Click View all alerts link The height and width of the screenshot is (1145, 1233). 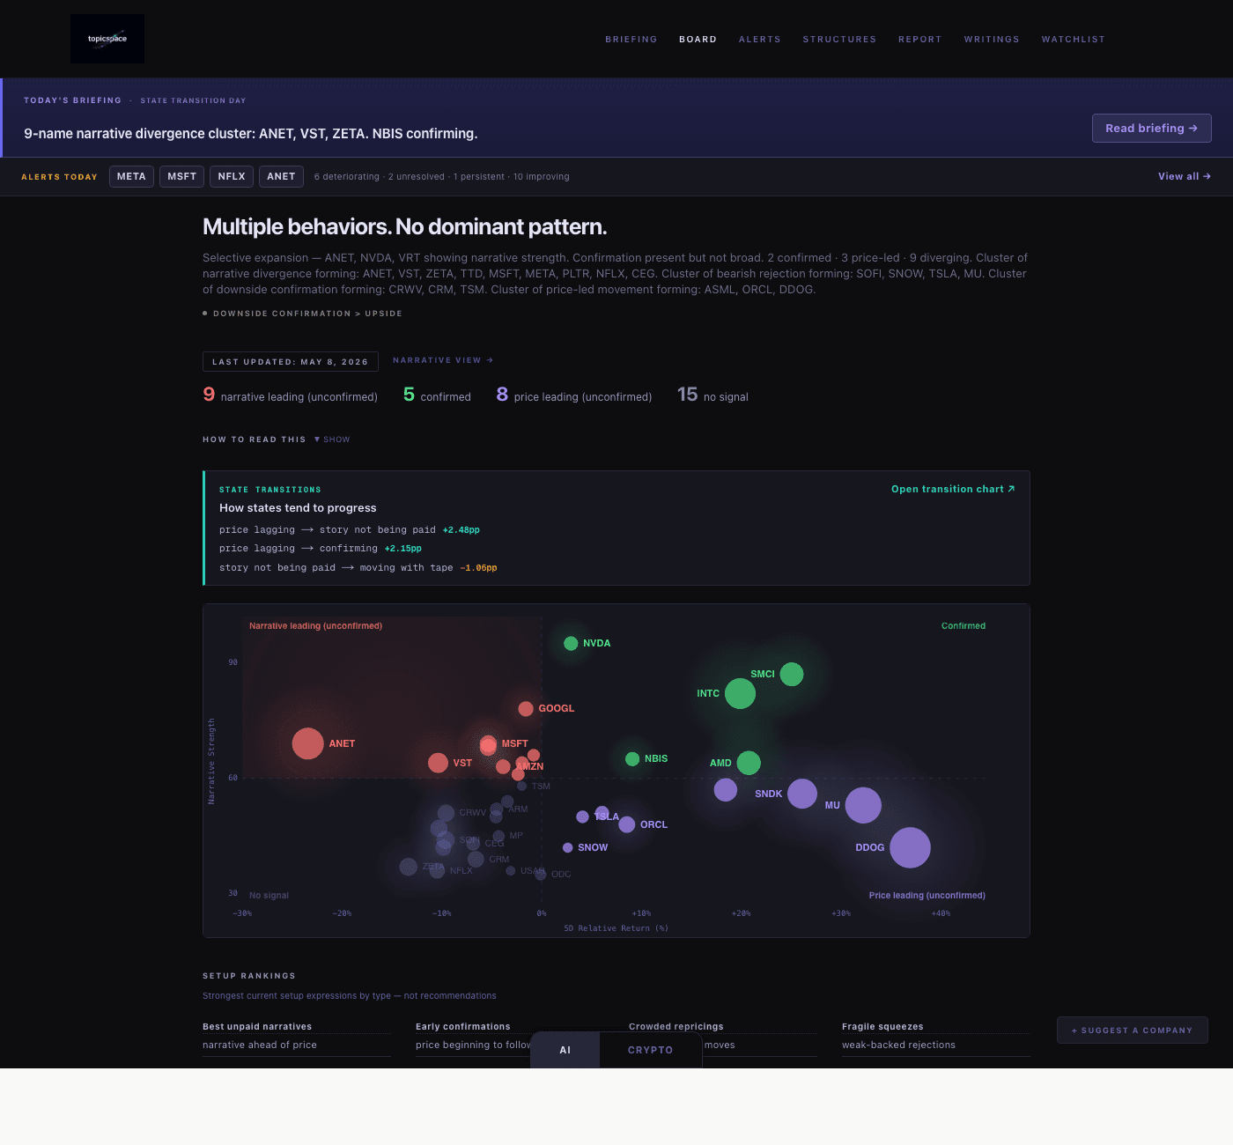tap(1184, 176)
